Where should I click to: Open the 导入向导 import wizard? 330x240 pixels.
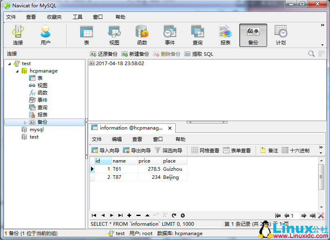105,150
